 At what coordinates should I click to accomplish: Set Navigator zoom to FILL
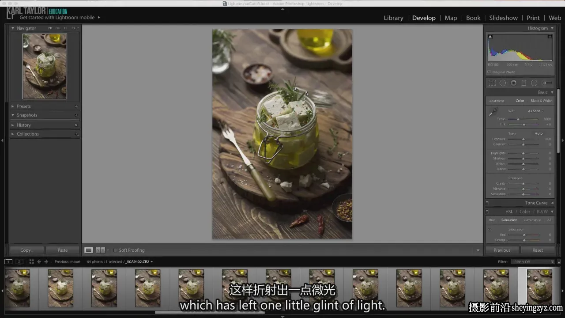58,28
